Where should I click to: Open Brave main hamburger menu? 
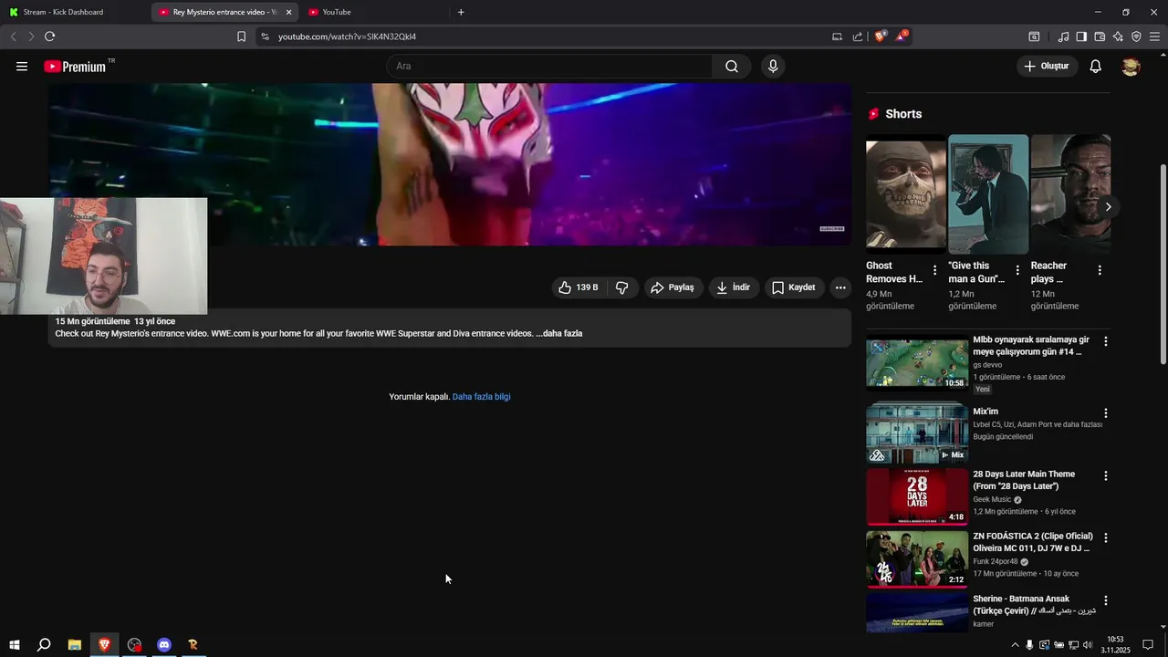coord(1154,36)
